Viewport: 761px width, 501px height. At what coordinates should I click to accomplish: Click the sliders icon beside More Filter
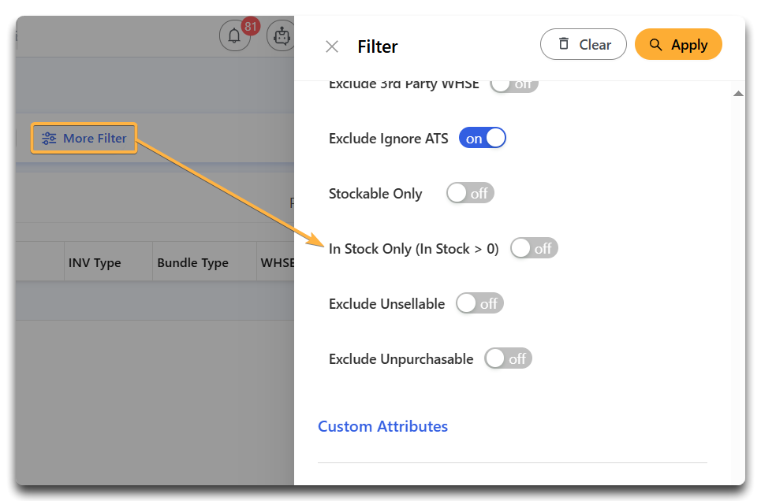pos(49,138)
